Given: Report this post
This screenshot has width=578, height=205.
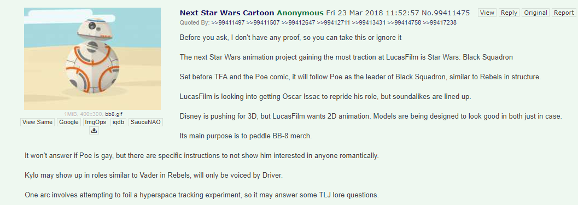Looking at the screenshot, I should click(x=564, y=13).
